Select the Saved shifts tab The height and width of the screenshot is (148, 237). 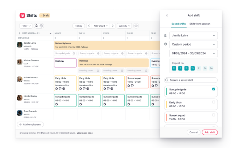point(178,24)
